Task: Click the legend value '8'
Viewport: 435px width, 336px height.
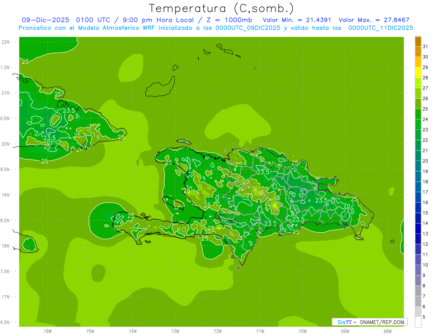Action: click(x=424, y=286)
